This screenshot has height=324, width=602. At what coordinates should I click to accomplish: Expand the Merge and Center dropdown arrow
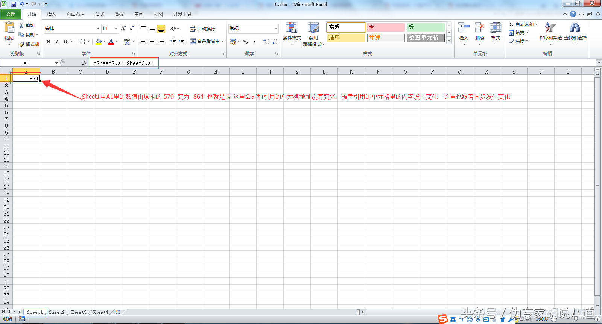tap(223, 41)
